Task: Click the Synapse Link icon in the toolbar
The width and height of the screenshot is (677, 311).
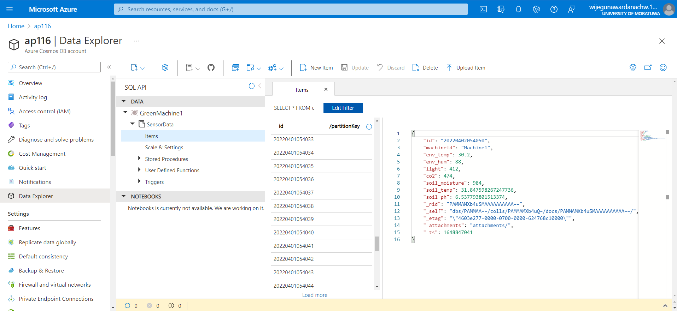Action: pyautogui.click(x=165, y=67)
